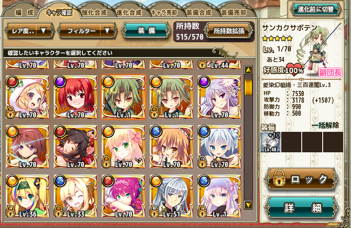
Task: Toggle 進化前に切替 evolution view switch
Action: pos(316,9)
